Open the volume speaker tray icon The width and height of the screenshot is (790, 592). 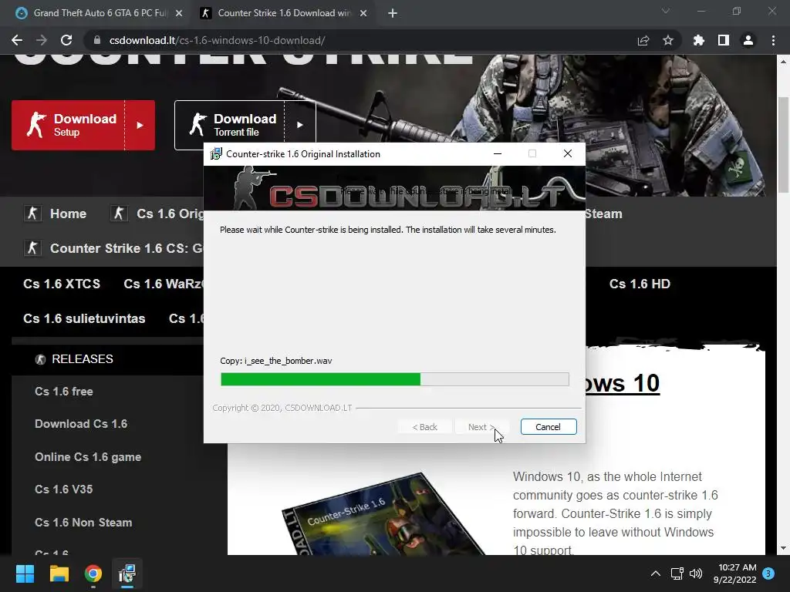click(x=696, y=573)
